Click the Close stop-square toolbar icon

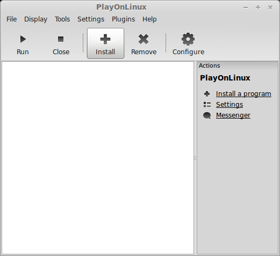(x=61, y=39)
